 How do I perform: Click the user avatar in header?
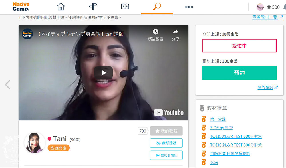click(260, 7)
